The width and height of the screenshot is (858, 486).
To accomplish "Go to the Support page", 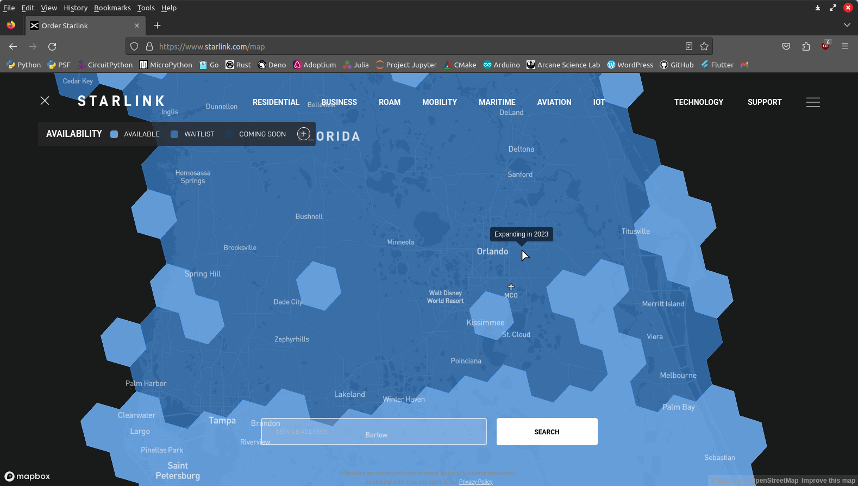I will coord(765,102).
